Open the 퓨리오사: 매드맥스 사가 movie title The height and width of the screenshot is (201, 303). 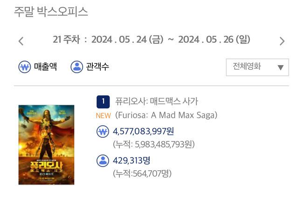157,101
